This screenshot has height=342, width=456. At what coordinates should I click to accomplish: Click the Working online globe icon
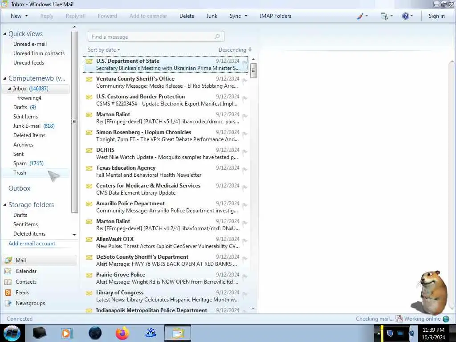coord(446,319)
